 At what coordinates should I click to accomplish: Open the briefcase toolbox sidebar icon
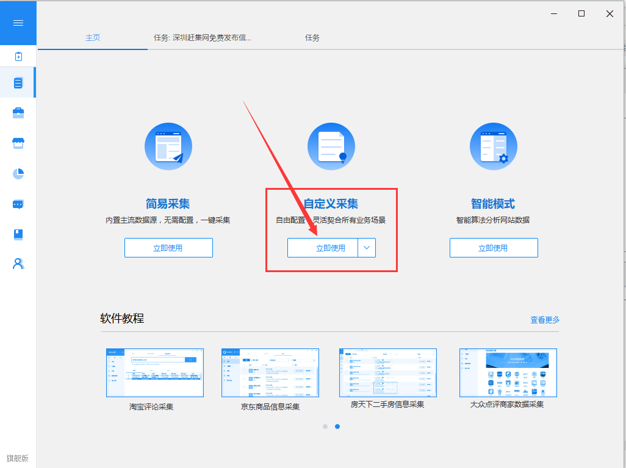pyautogui.click(x=18, y=113)
